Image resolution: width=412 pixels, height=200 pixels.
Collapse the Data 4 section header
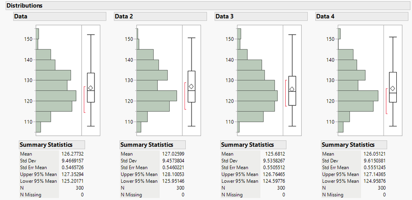[x=325, y=16]
